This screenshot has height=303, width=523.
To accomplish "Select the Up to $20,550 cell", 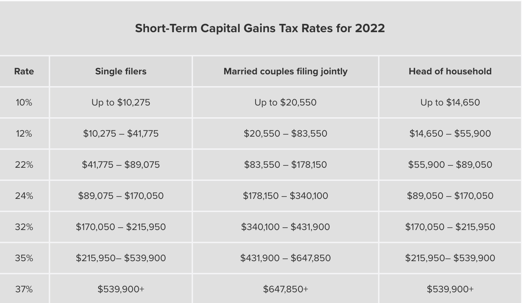I will click(285, 102).
